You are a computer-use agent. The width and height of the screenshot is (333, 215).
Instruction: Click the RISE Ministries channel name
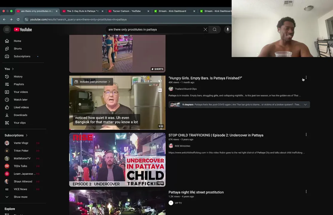[182, 146]
